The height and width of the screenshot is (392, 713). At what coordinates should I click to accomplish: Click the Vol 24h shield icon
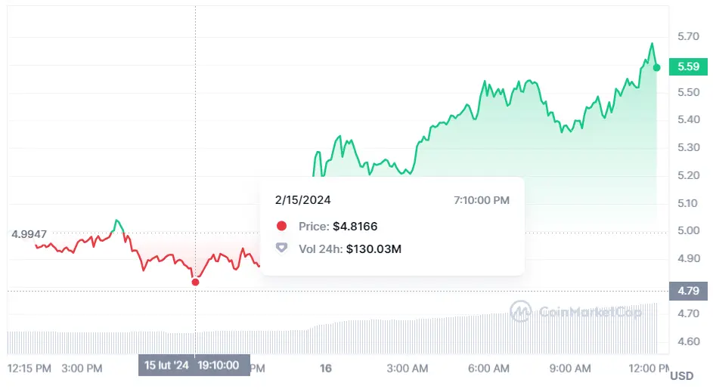282,248
